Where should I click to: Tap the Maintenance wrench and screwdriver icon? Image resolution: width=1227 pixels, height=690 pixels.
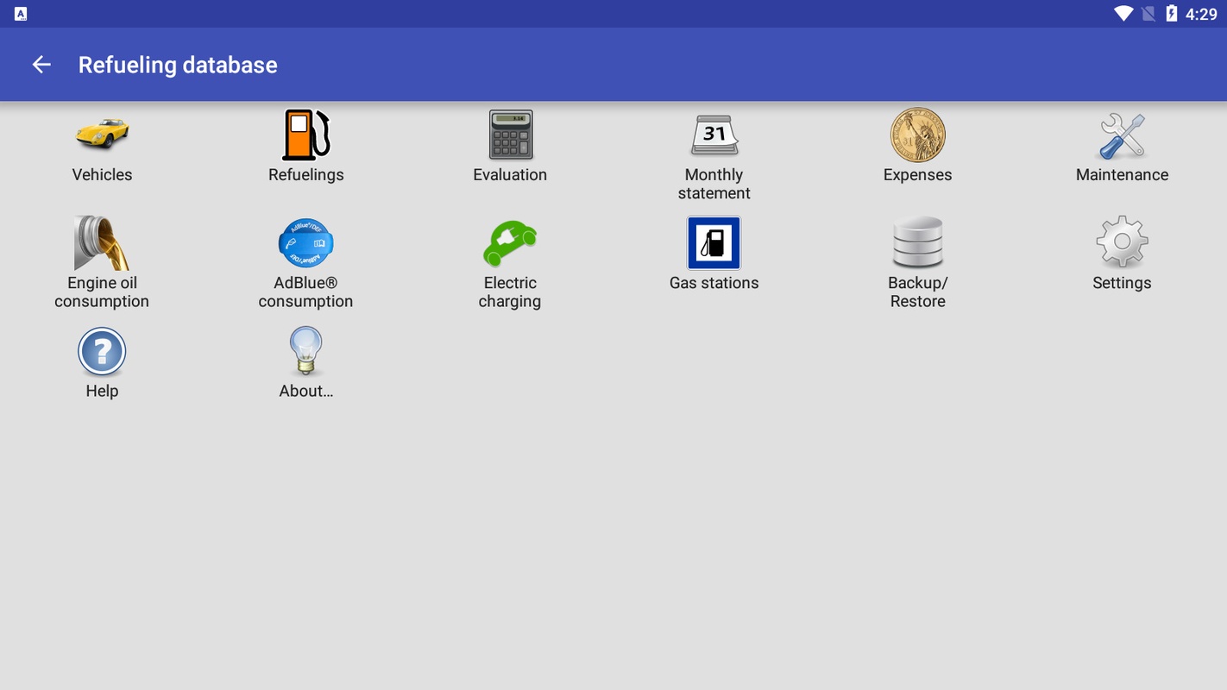click(x=1122, y=135)
